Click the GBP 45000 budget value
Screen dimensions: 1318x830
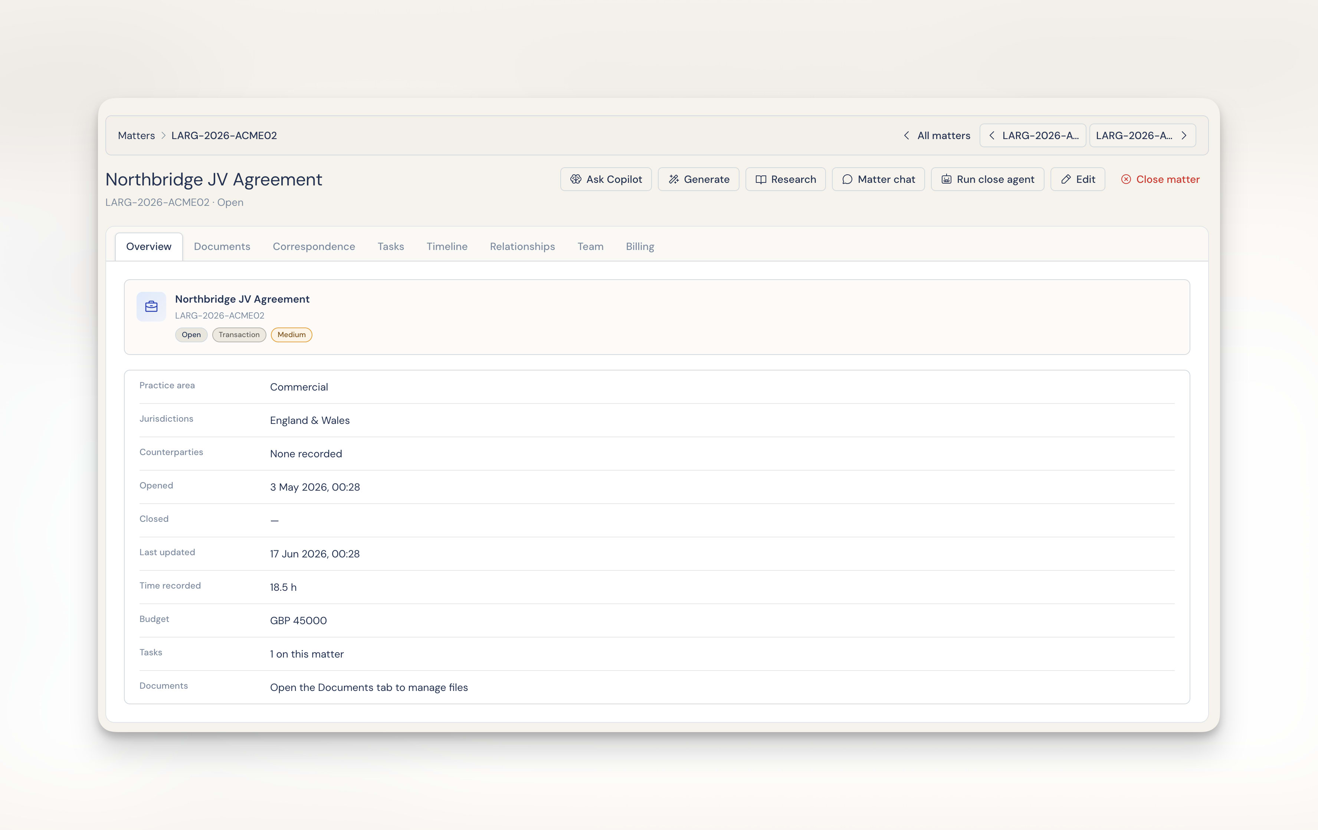(298, 620)
